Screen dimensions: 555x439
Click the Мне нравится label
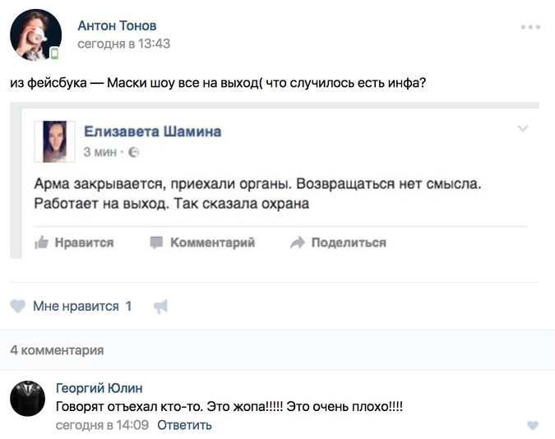[76, 307]
